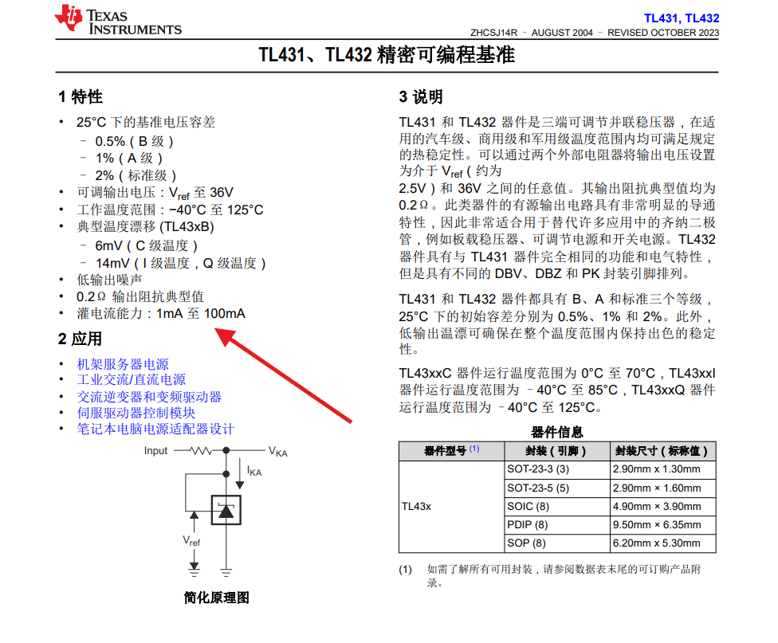The width and height of the screenshot is (778, 643).
Task: Select the text 1%（A 级）
Action: pyautogui.click(x=128, y=159)
